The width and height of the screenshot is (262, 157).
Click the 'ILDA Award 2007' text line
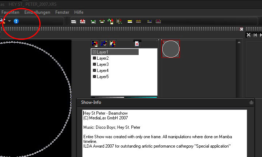[x=157, y=146]
